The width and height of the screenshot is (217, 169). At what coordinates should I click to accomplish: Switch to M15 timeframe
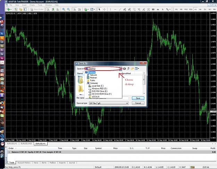(186, 9)
